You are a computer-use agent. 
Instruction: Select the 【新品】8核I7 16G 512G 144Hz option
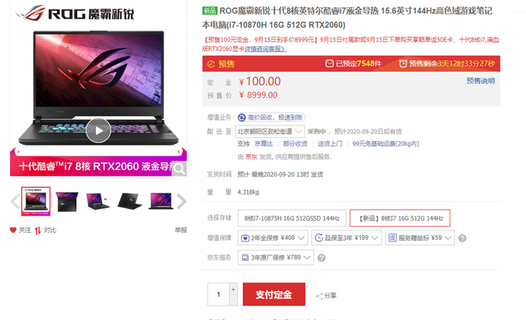400,218
